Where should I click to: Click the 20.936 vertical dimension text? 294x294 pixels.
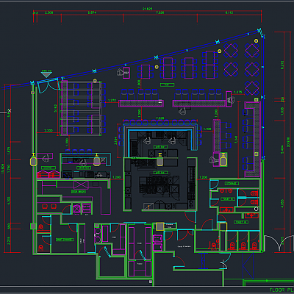tap(288, 142)
